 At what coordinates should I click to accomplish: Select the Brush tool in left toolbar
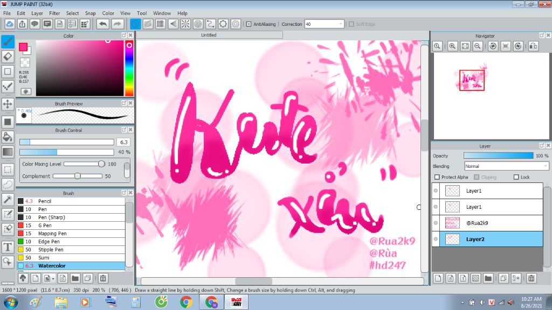(8, 41)
